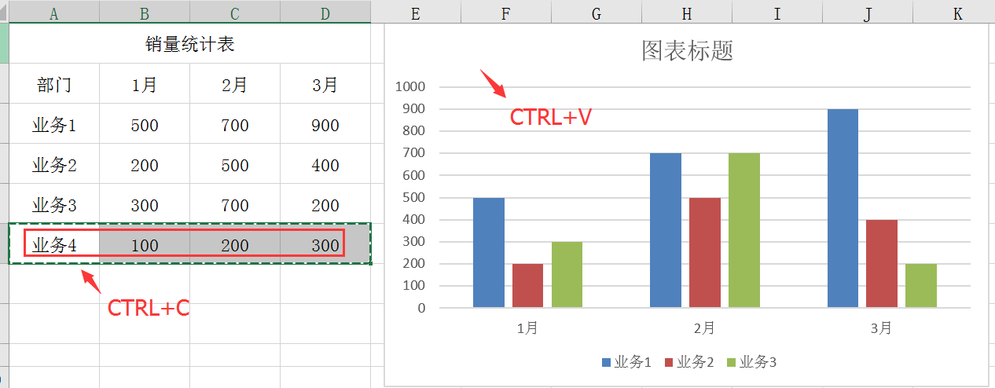Select the 业务3 cell in column A
995x388 pixels.
54,204
